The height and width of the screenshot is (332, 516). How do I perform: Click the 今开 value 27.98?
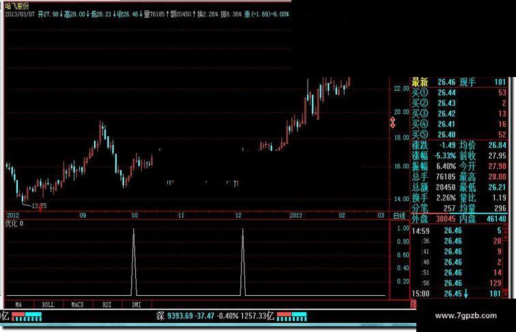coord(498,166)
